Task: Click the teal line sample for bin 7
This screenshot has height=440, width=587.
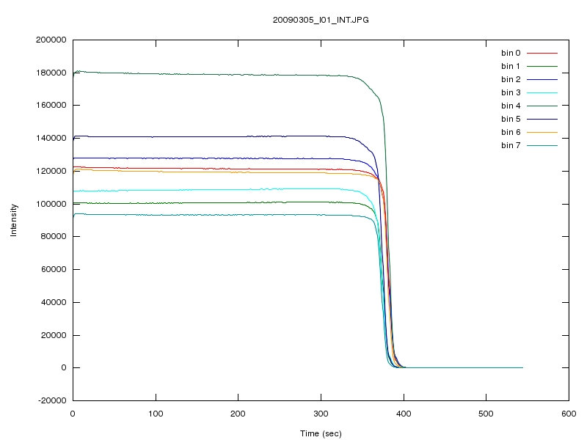Action: point(542,145)
